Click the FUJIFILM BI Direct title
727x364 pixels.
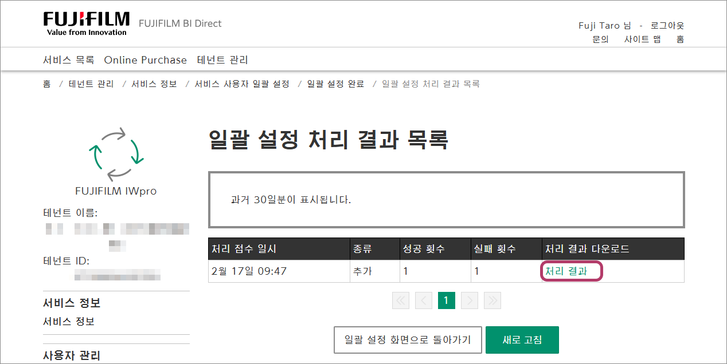[180, 23]
